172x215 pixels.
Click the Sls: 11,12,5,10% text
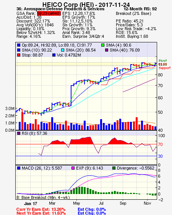click(78, 21)
